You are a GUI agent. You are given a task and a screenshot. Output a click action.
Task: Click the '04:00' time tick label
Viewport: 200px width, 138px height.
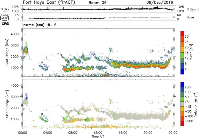click(47, 133)
